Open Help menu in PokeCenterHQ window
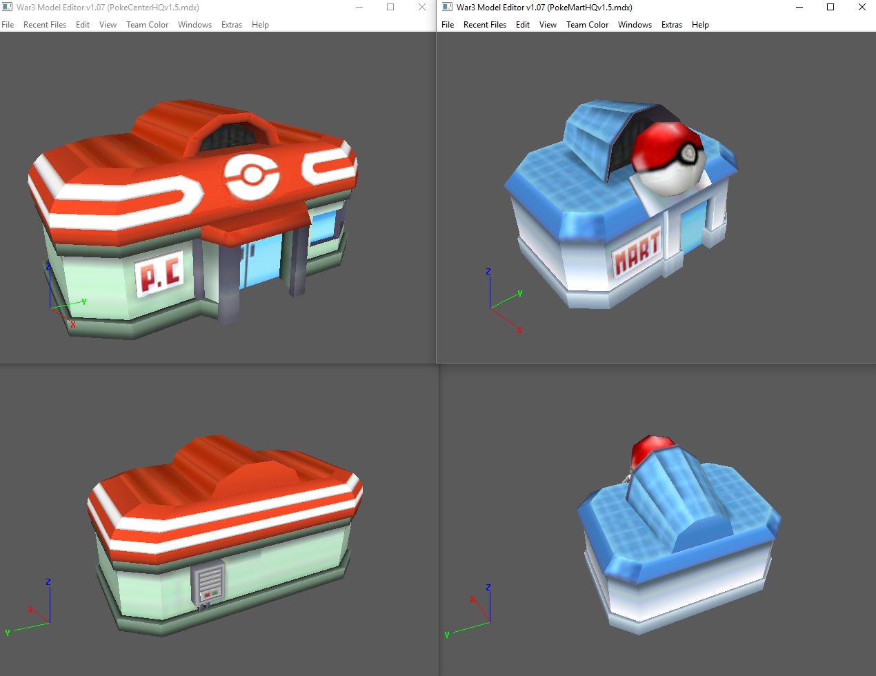876x676 pixels. pyautogui.click(x=260, y=25)
